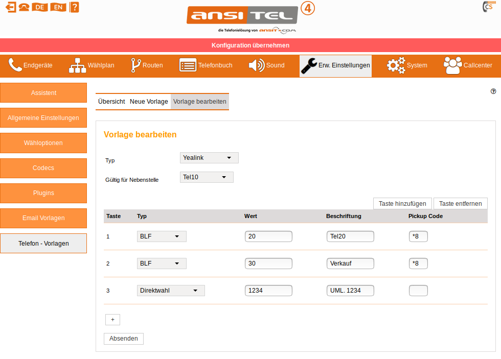The image size is (501, 359).
Task: Open the Callcenter people section
Action: pyautogui.click(x=468, y=65)
